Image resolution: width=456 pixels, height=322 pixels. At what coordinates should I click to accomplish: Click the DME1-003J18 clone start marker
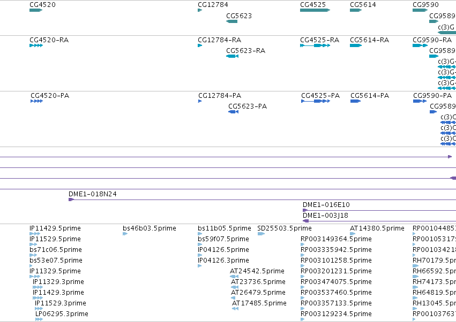pyautogui.click(x=305, y=221)
